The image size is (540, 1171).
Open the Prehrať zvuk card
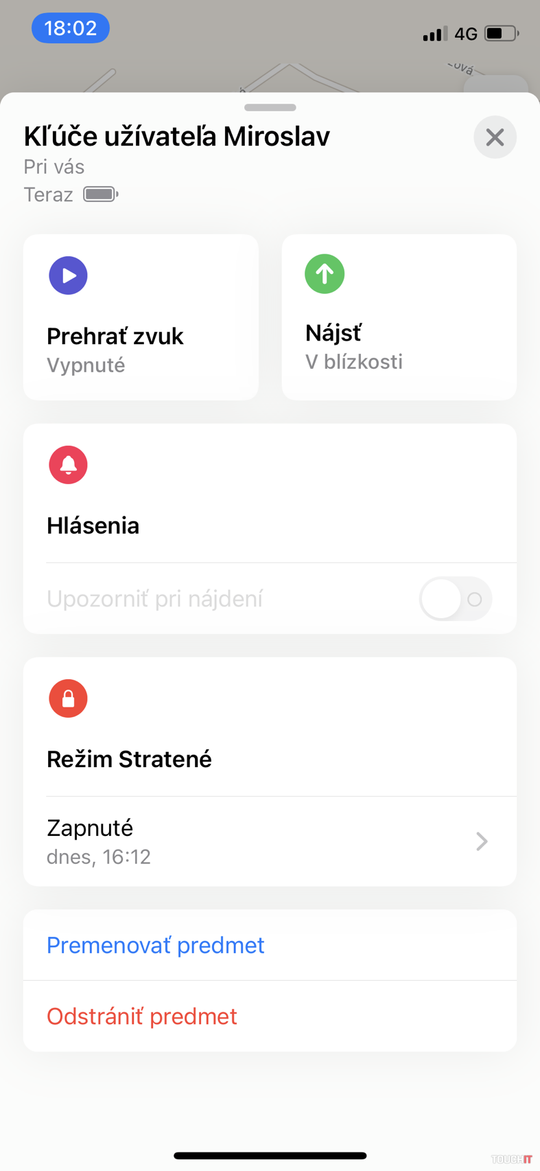(141, 317)
